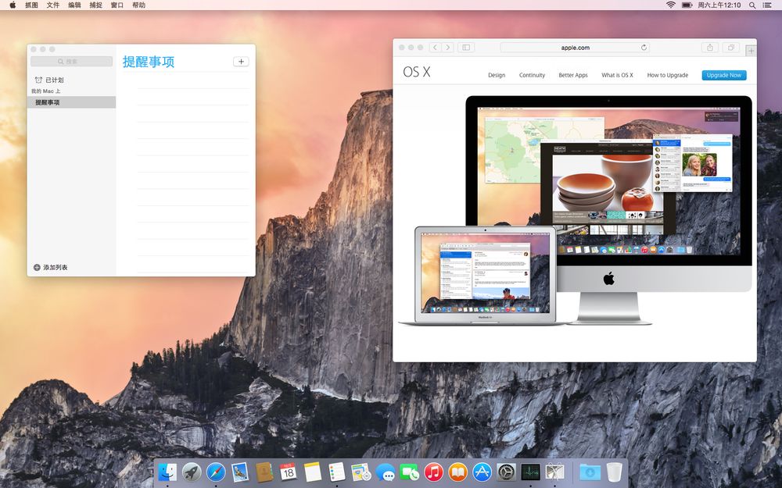Open the Better Apps link
This screenshot has height=488, width=782.
(573, 75)
